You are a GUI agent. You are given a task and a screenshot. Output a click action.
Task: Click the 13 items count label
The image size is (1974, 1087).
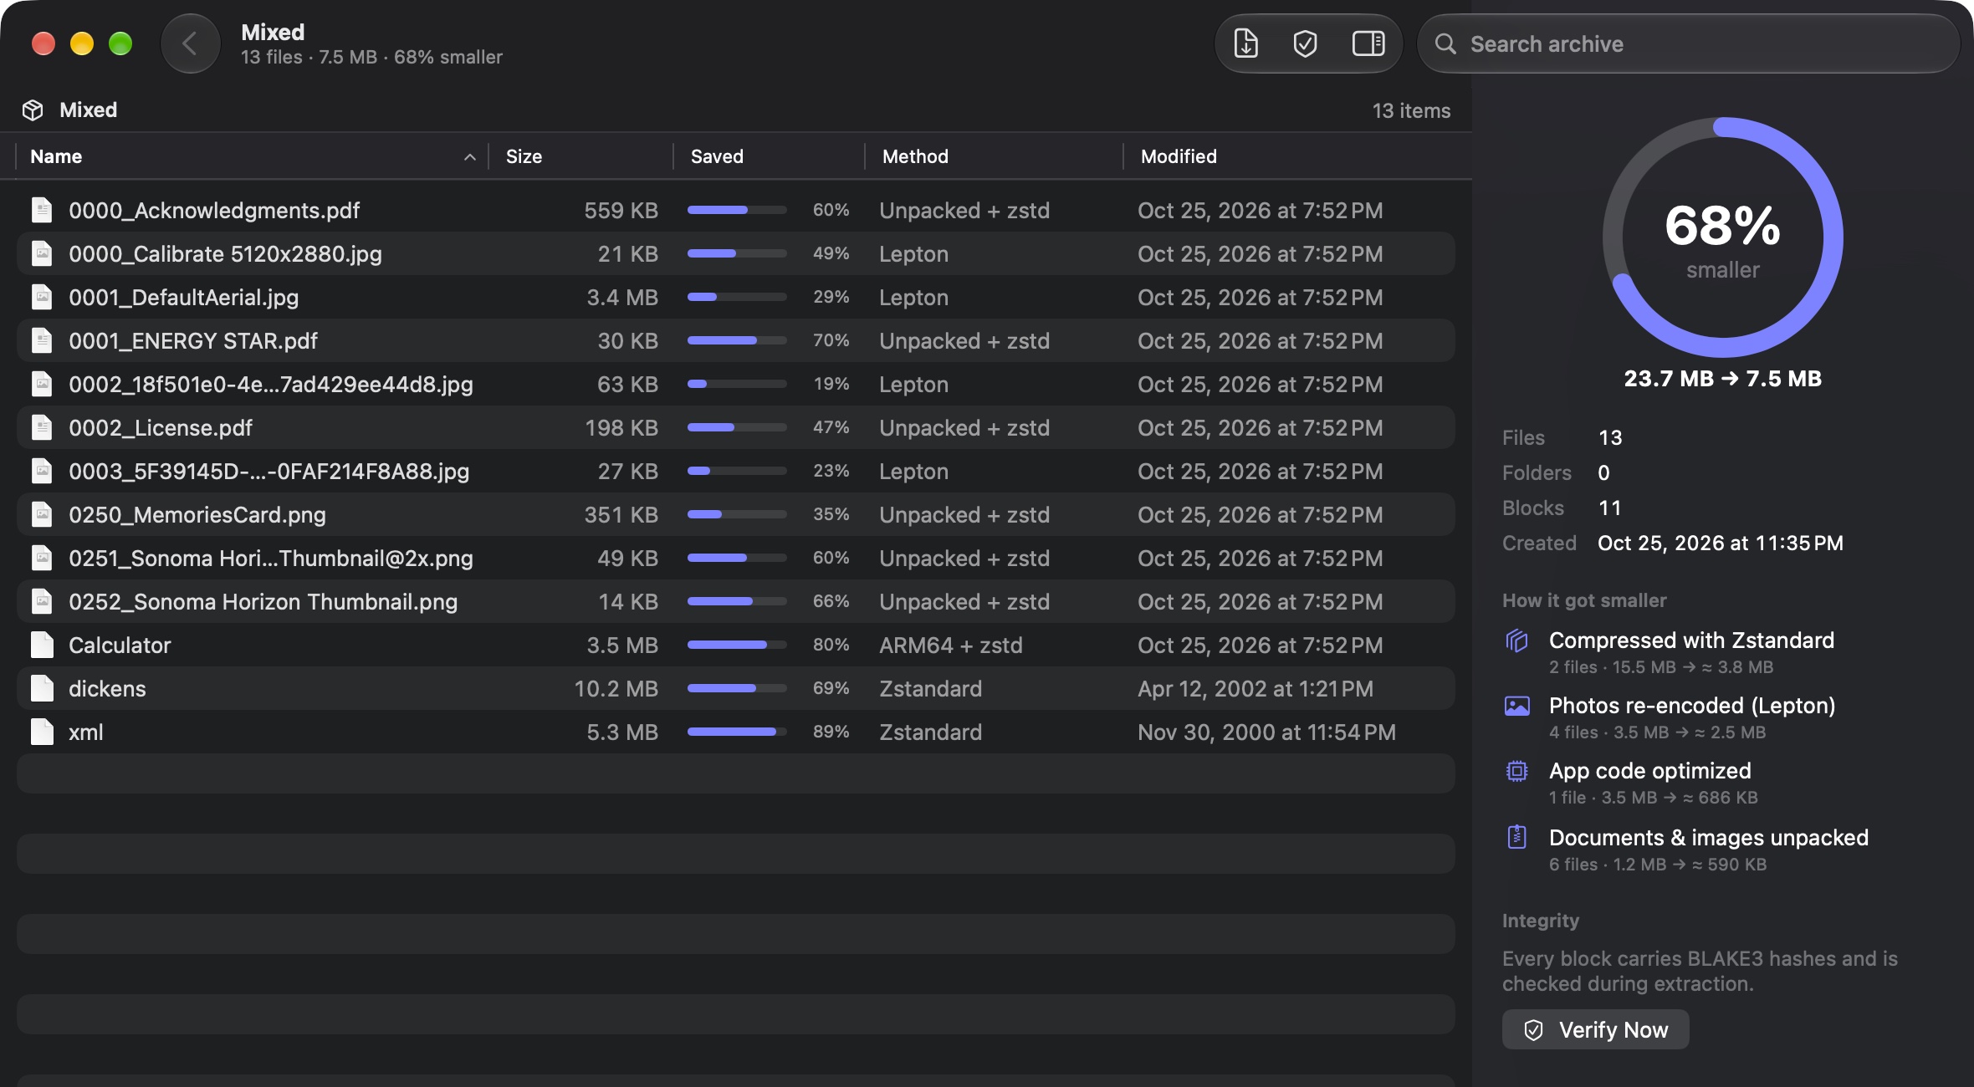(1411, 110)
